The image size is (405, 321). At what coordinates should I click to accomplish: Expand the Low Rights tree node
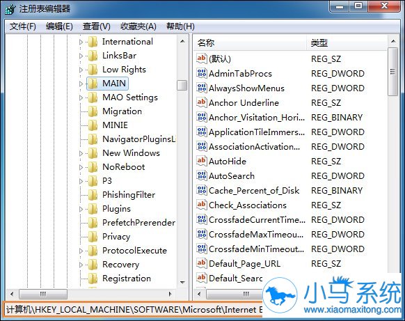coord(81,70)
